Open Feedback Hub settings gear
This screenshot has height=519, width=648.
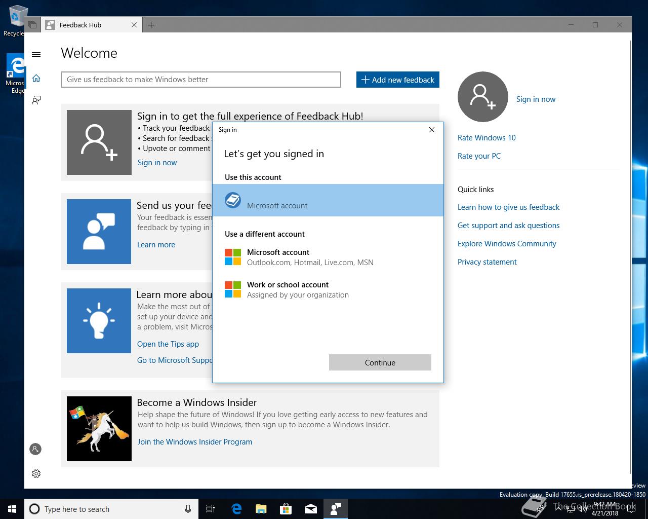(x=36, y=473)
